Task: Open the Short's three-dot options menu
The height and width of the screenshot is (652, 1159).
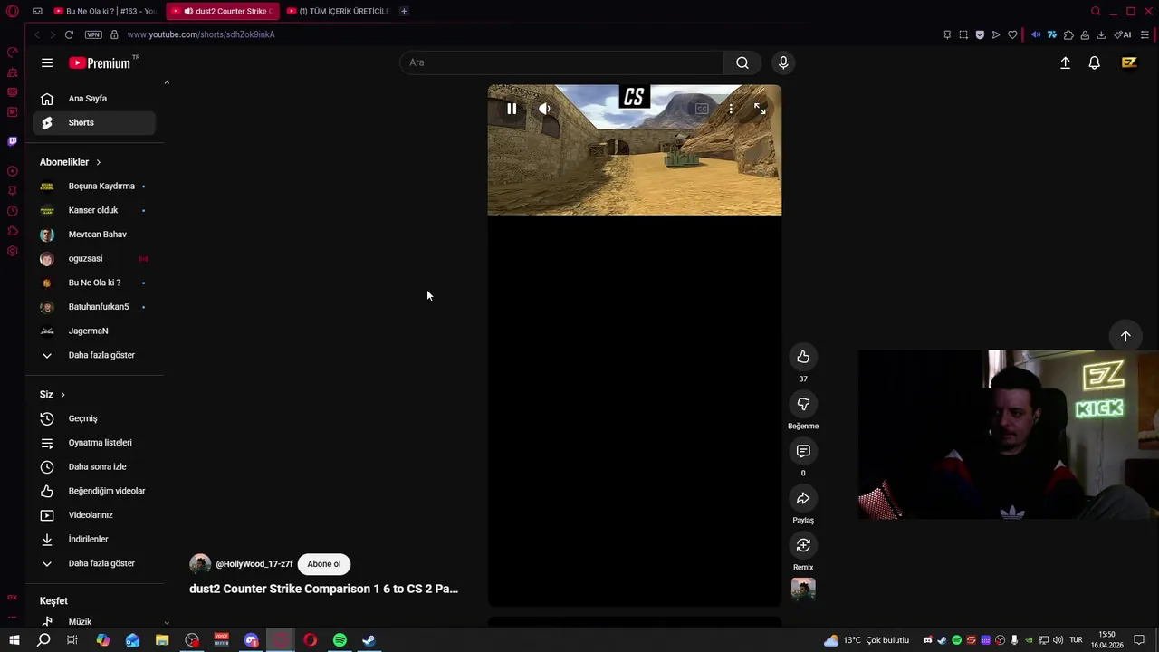Action: 731,109
